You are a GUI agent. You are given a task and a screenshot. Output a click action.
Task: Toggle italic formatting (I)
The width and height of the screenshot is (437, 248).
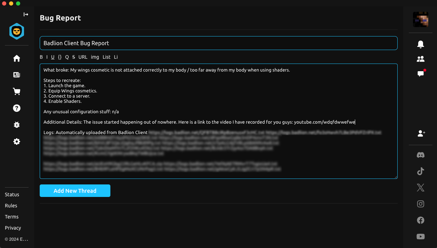pos(47,57)
